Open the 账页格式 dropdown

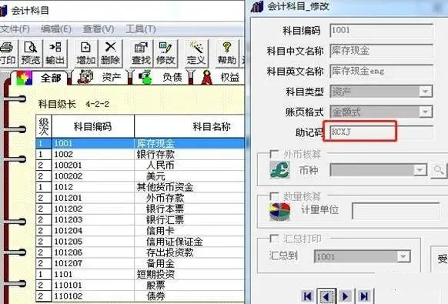tap(425, 112)
